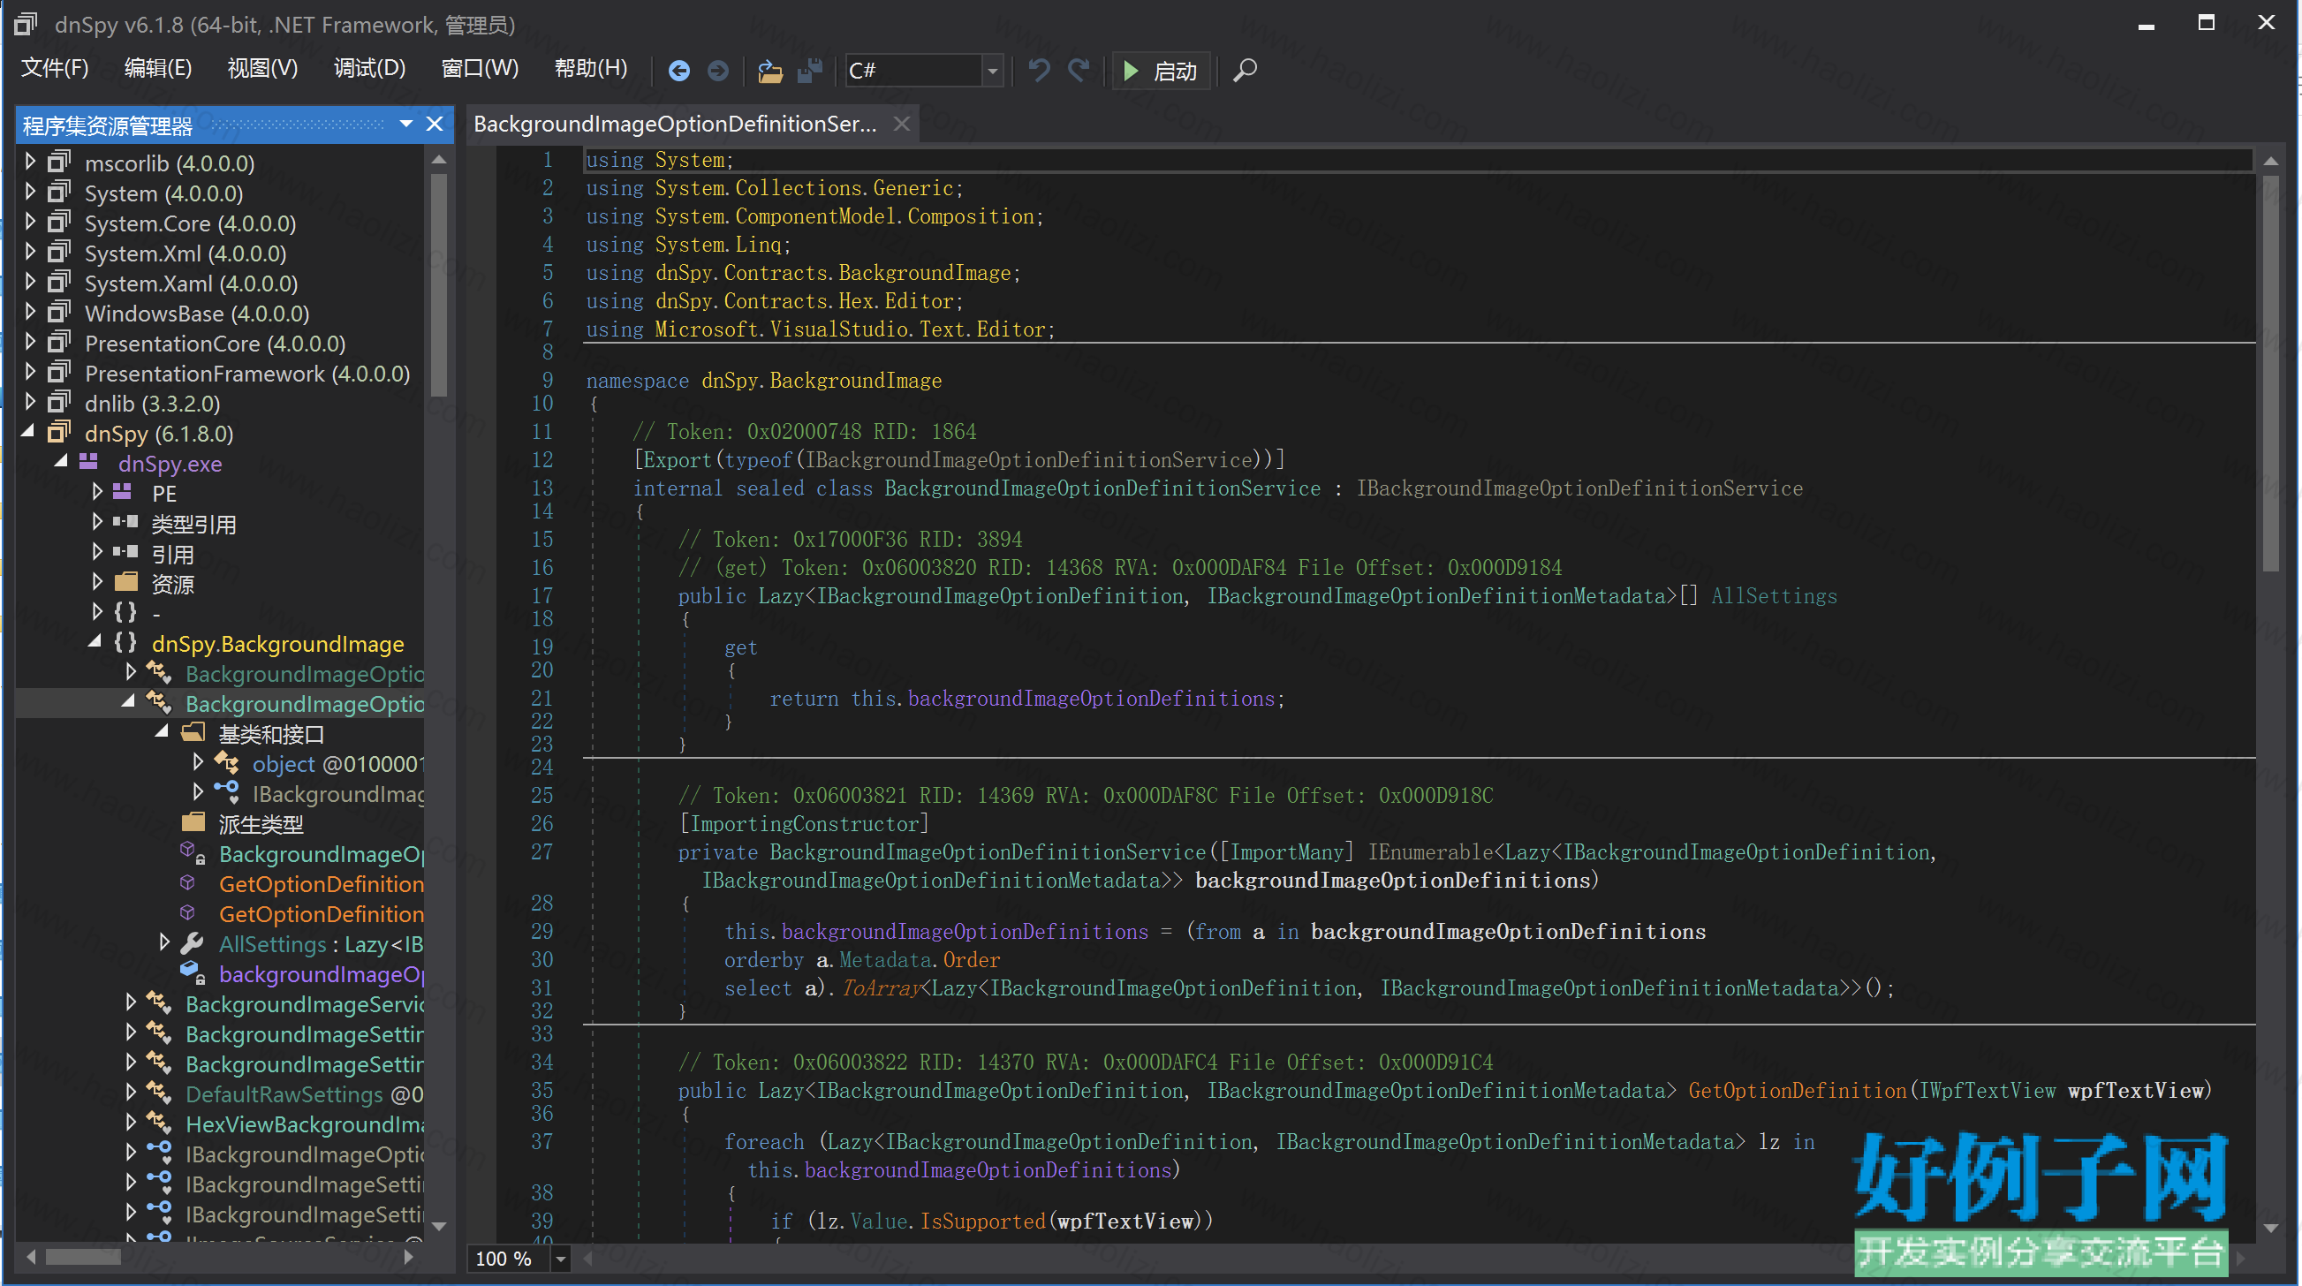
Task: Open the 编辑(E) menu
Action: tap(157, 68)
